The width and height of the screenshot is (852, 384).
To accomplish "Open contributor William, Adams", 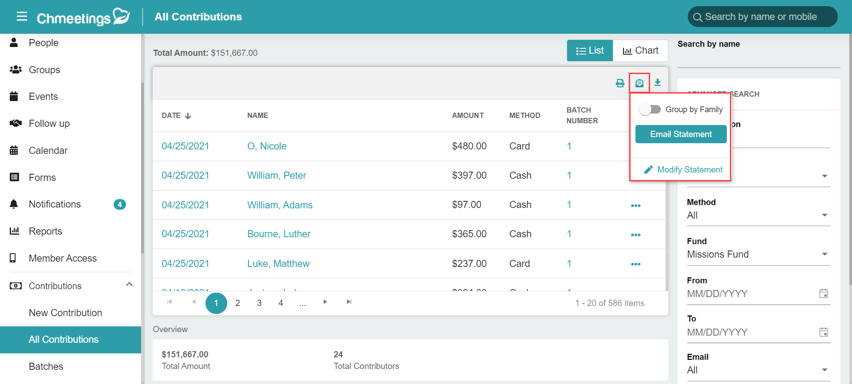I will (x=280, y=205).
